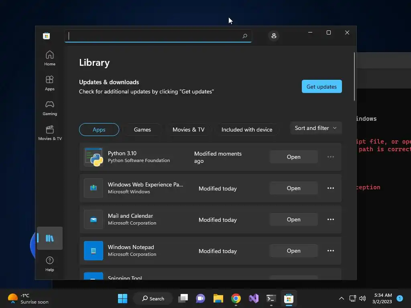Select the Movies & TV filter tab
The image size is (411, 308).
[188, 130]
